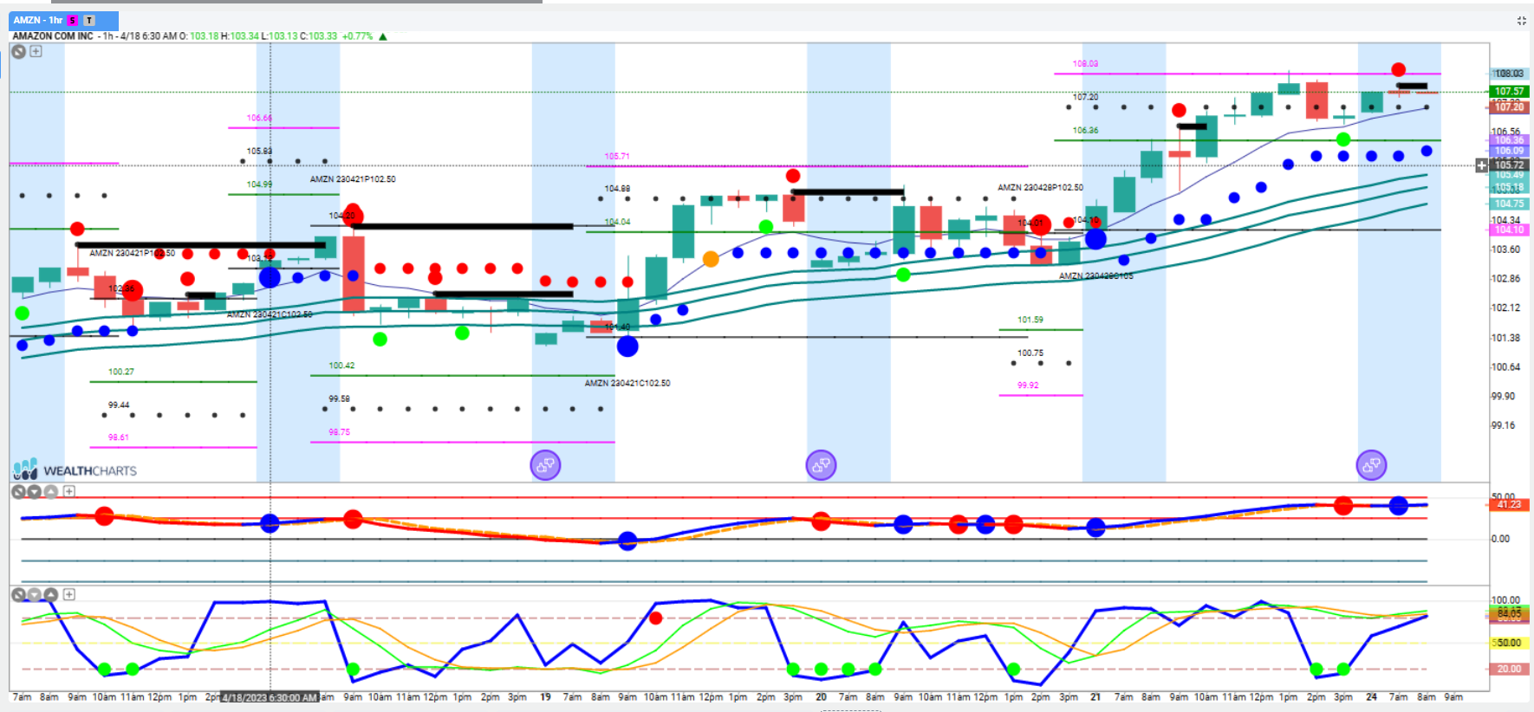Click the 106.09 blue price label
The height and width of the screenshot is (712, 1534).
(1509, 151)
